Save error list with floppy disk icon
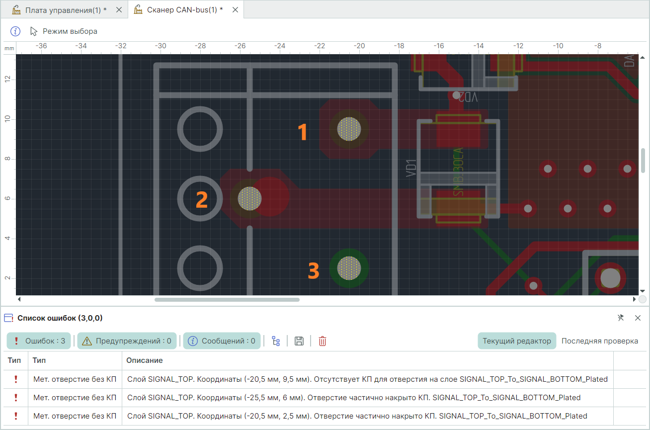The height and width of the screenshot is (430, 650). click(299, 341)
